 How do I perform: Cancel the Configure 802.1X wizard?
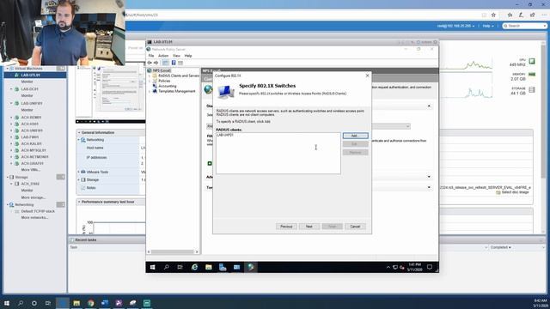pos(355,227)
